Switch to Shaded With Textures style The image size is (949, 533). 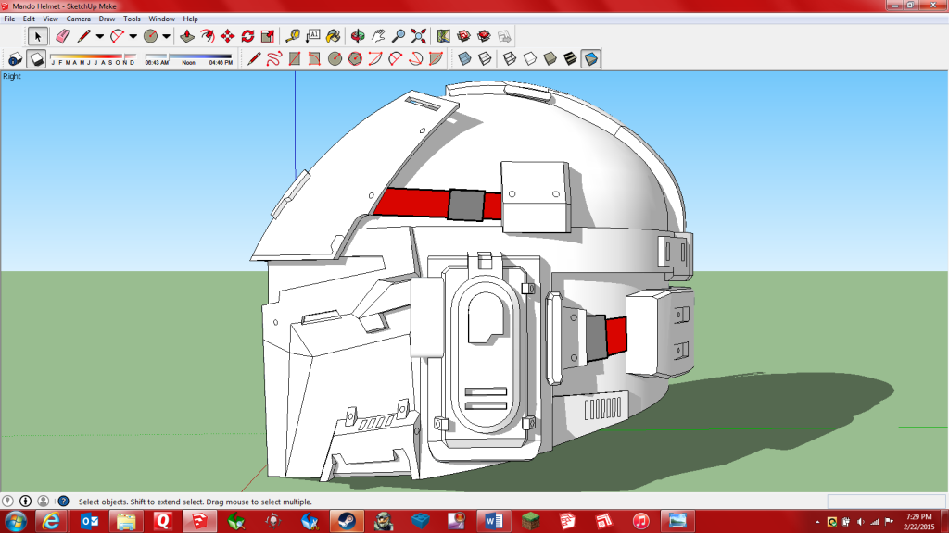[x=570, y=58]
